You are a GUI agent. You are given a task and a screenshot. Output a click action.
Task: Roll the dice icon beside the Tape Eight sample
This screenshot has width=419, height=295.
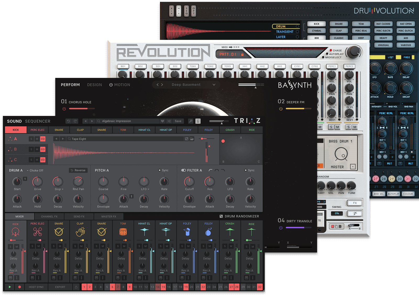(x=186, y=139)
